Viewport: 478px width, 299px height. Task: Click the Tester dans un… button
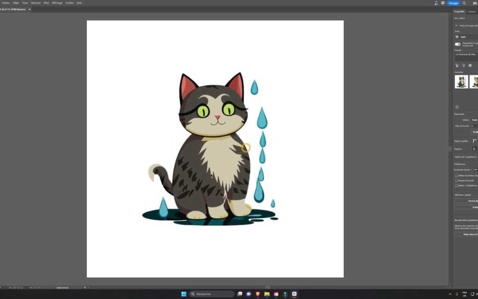[x=466, y=234]
